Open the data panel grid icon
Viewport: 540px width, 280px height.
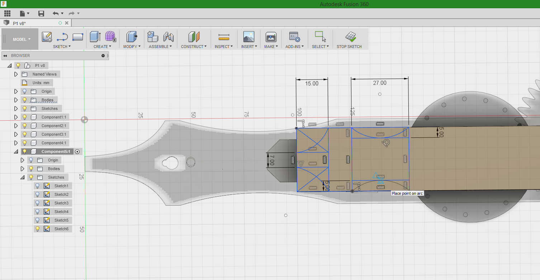7,14
